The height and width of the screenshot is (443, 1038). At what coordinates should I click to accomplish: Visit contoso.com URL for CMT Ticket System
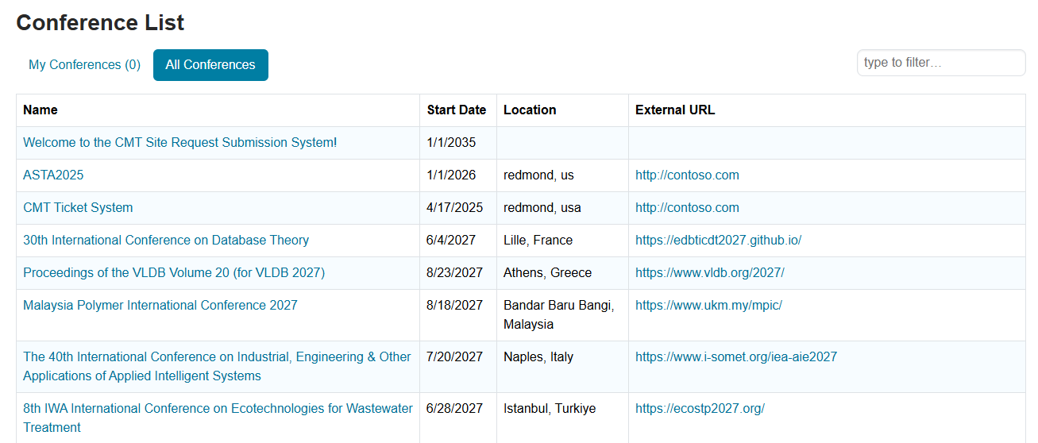(687, 208)
